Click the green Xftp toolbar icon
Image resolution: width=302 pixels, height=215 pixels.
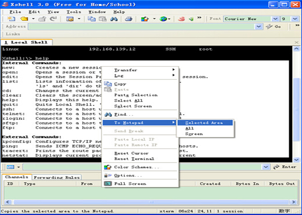[191, 19]
